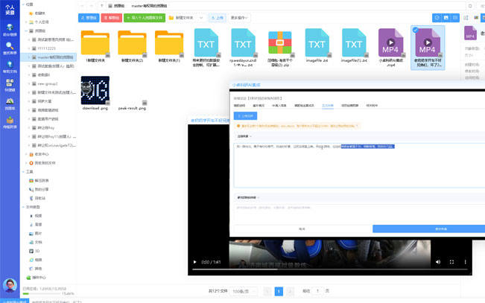Enter fullscreen mode in the video player
The width and height of the screenshot is (485, 303).
pos(451,262)
